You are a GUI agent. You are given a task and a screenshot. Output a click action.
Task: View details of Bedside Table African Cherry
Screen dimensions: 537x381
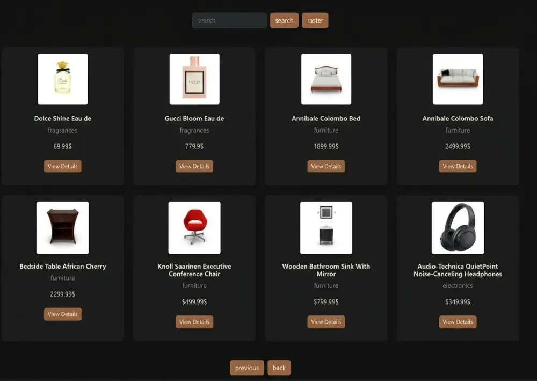point(63,314)
